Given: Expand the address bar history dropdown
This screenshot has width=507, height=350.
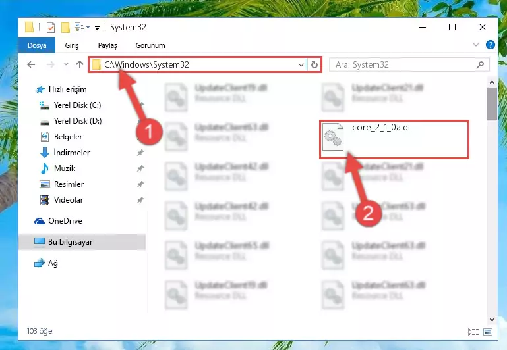Looking at the screenshot, I should click(301, 65).
